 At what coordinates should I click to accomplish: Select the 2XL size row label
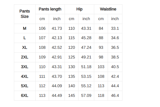coord(25,57)
